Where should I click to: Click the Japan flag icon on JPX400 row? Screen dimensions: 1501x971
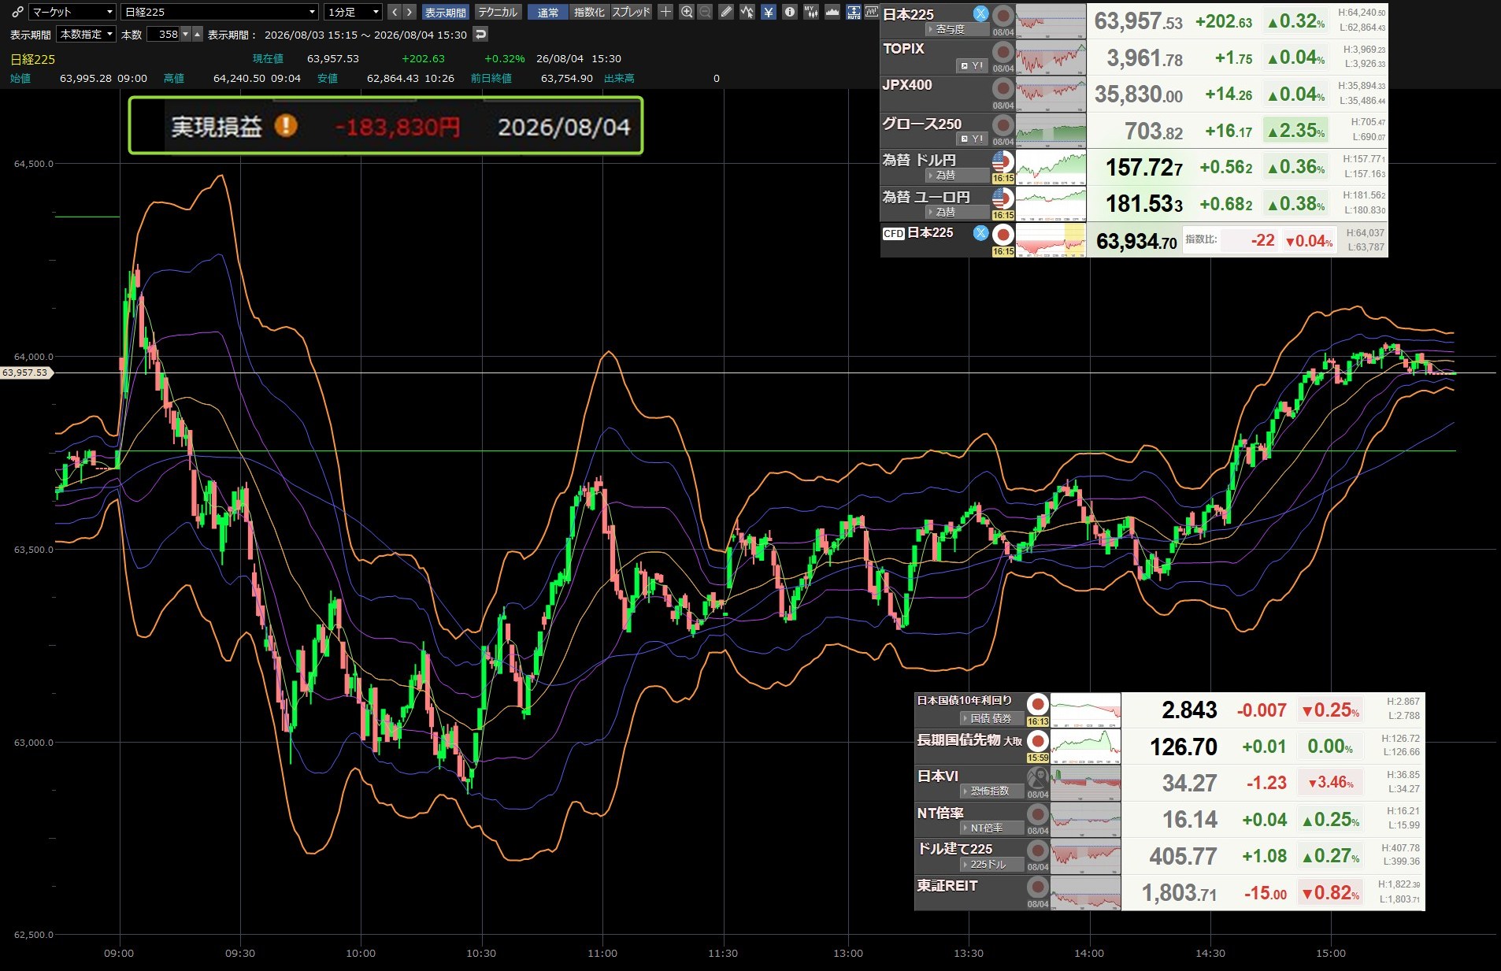1003,89
